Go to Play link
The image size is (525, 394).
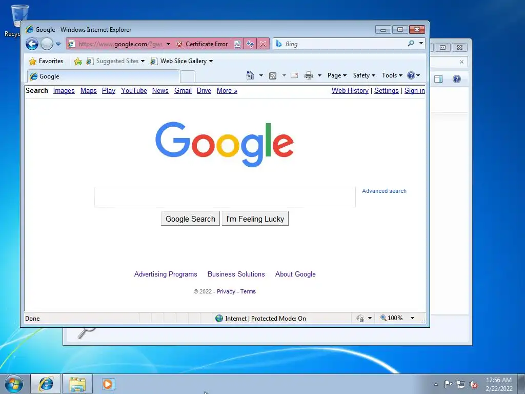109,90
